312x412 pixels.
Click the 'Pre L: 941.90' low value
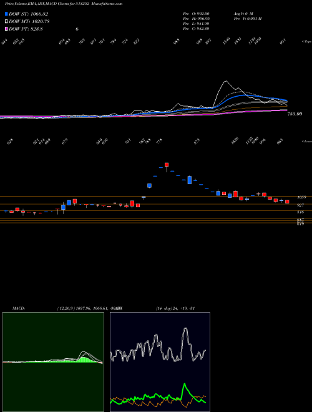[x=196, y=24]
